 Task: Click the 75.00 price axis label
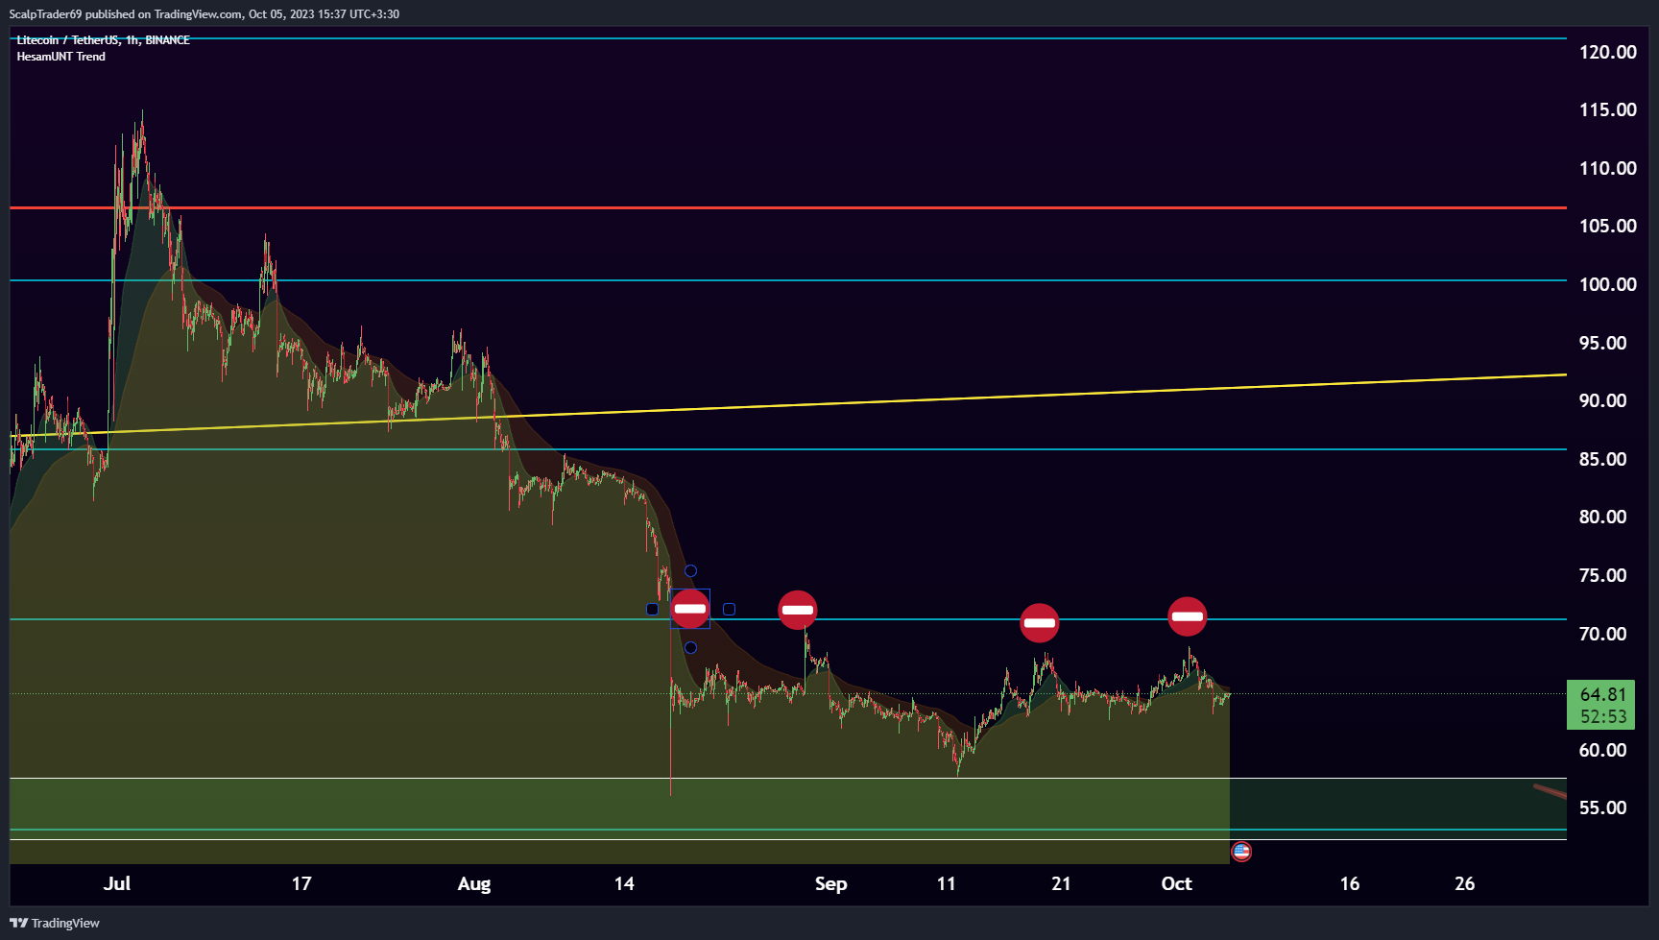1603,575
